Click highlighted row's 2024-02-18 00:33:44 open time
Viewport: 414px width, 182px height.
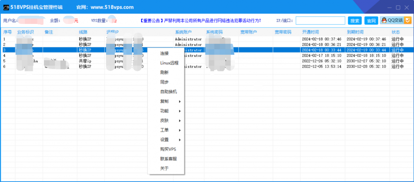(x=321, y=50)
